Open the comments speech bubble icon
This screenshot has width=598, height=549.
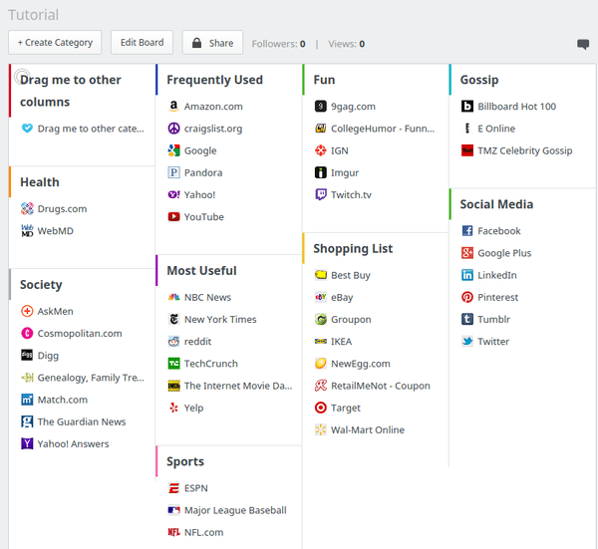click(583, 44)
